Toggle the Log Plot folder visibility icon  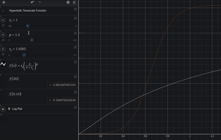point(3,109)
